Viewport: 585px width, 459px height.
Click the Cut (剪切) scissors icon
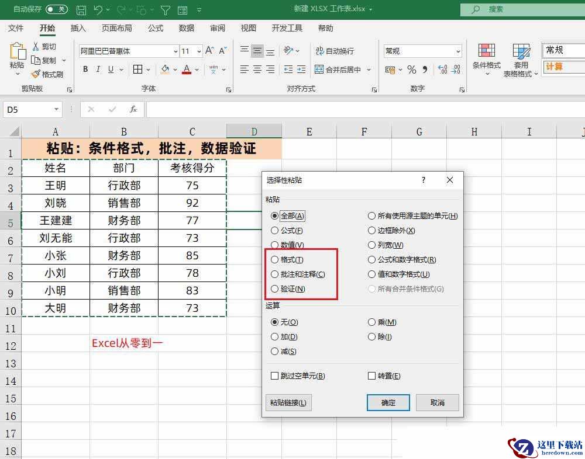[36, 46]
